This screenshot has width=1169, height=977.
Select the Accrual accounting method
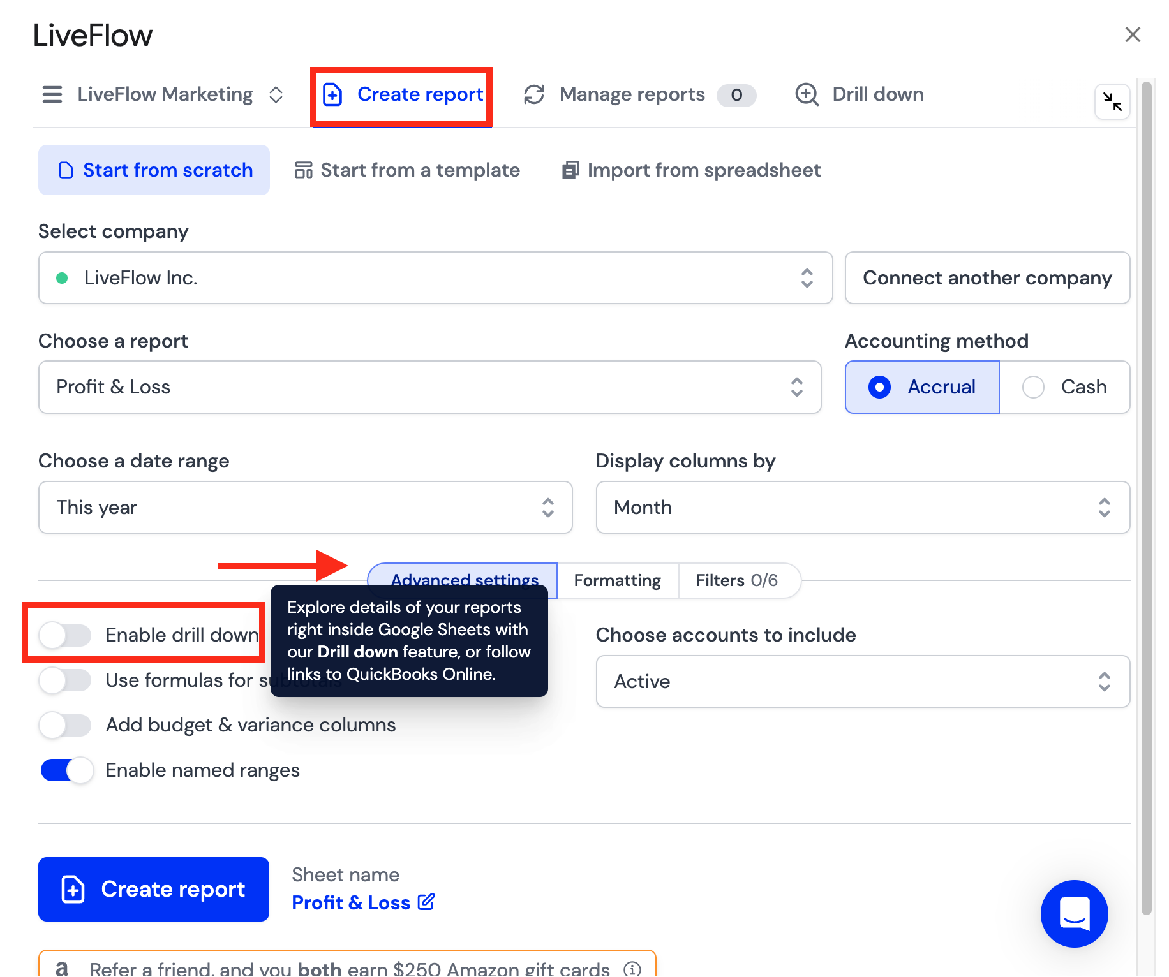click(x=922, y=387)
